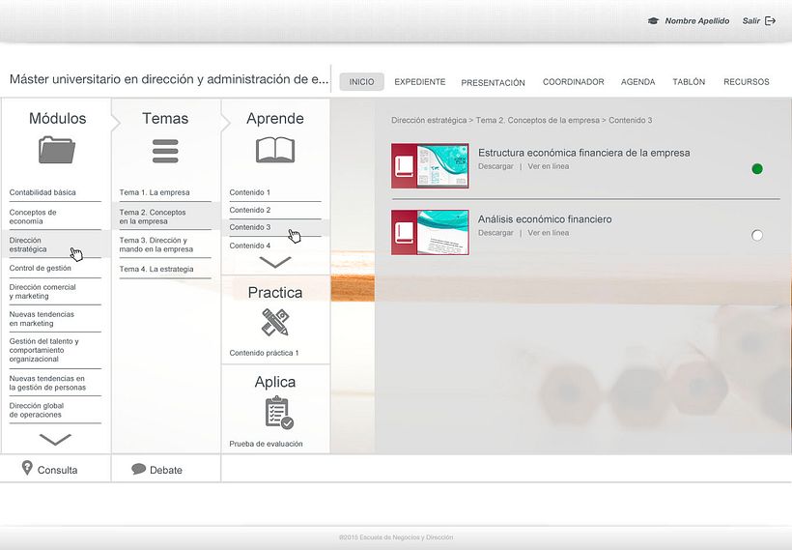Download Estructura económica financiera document

coord(495,166)
